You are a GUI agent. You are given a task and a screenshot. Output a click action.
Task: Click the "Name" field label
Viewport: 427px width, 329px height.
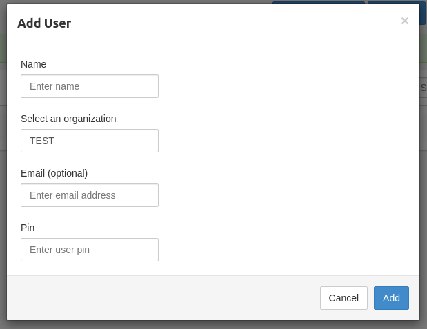click(x=33, y=64)
